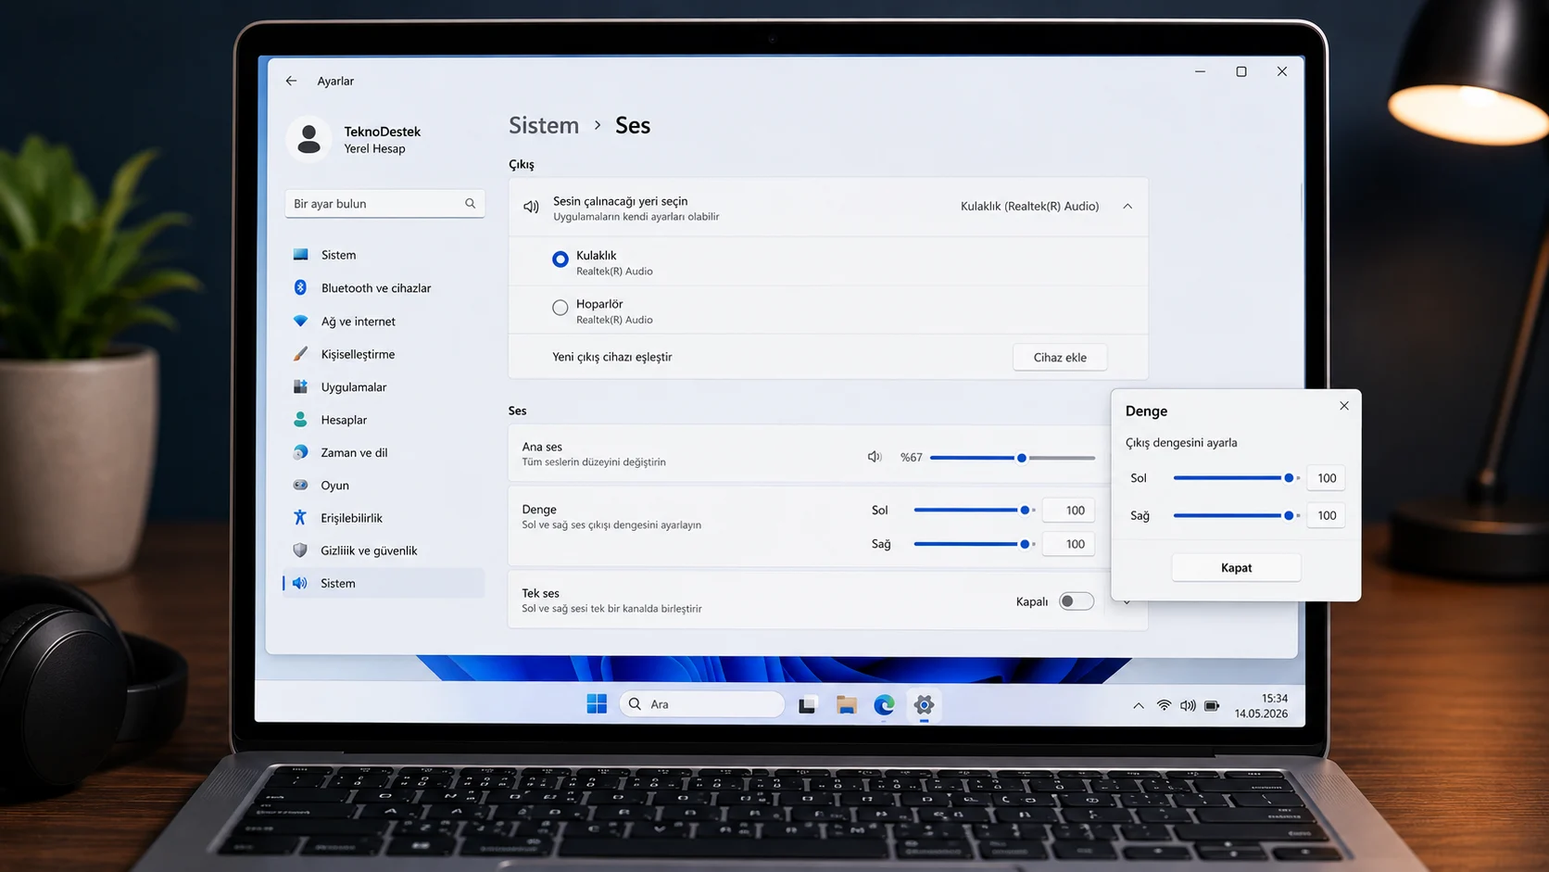Click the %67 volume percentage

[911, 458]
